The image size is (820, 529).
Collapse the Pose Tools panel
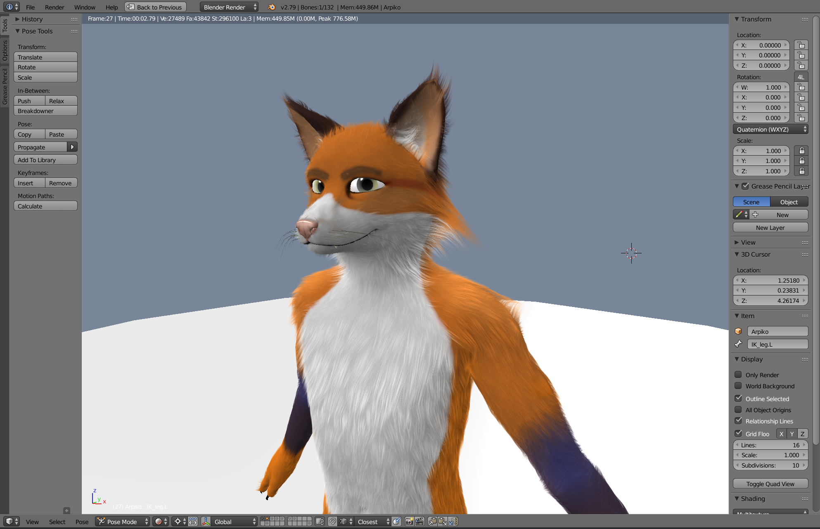coord(18,31)
